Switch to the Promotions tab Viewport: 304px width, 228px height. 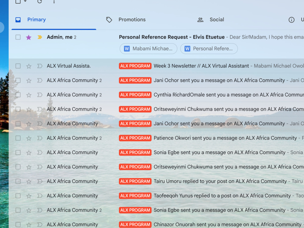(x=132, y=19)
